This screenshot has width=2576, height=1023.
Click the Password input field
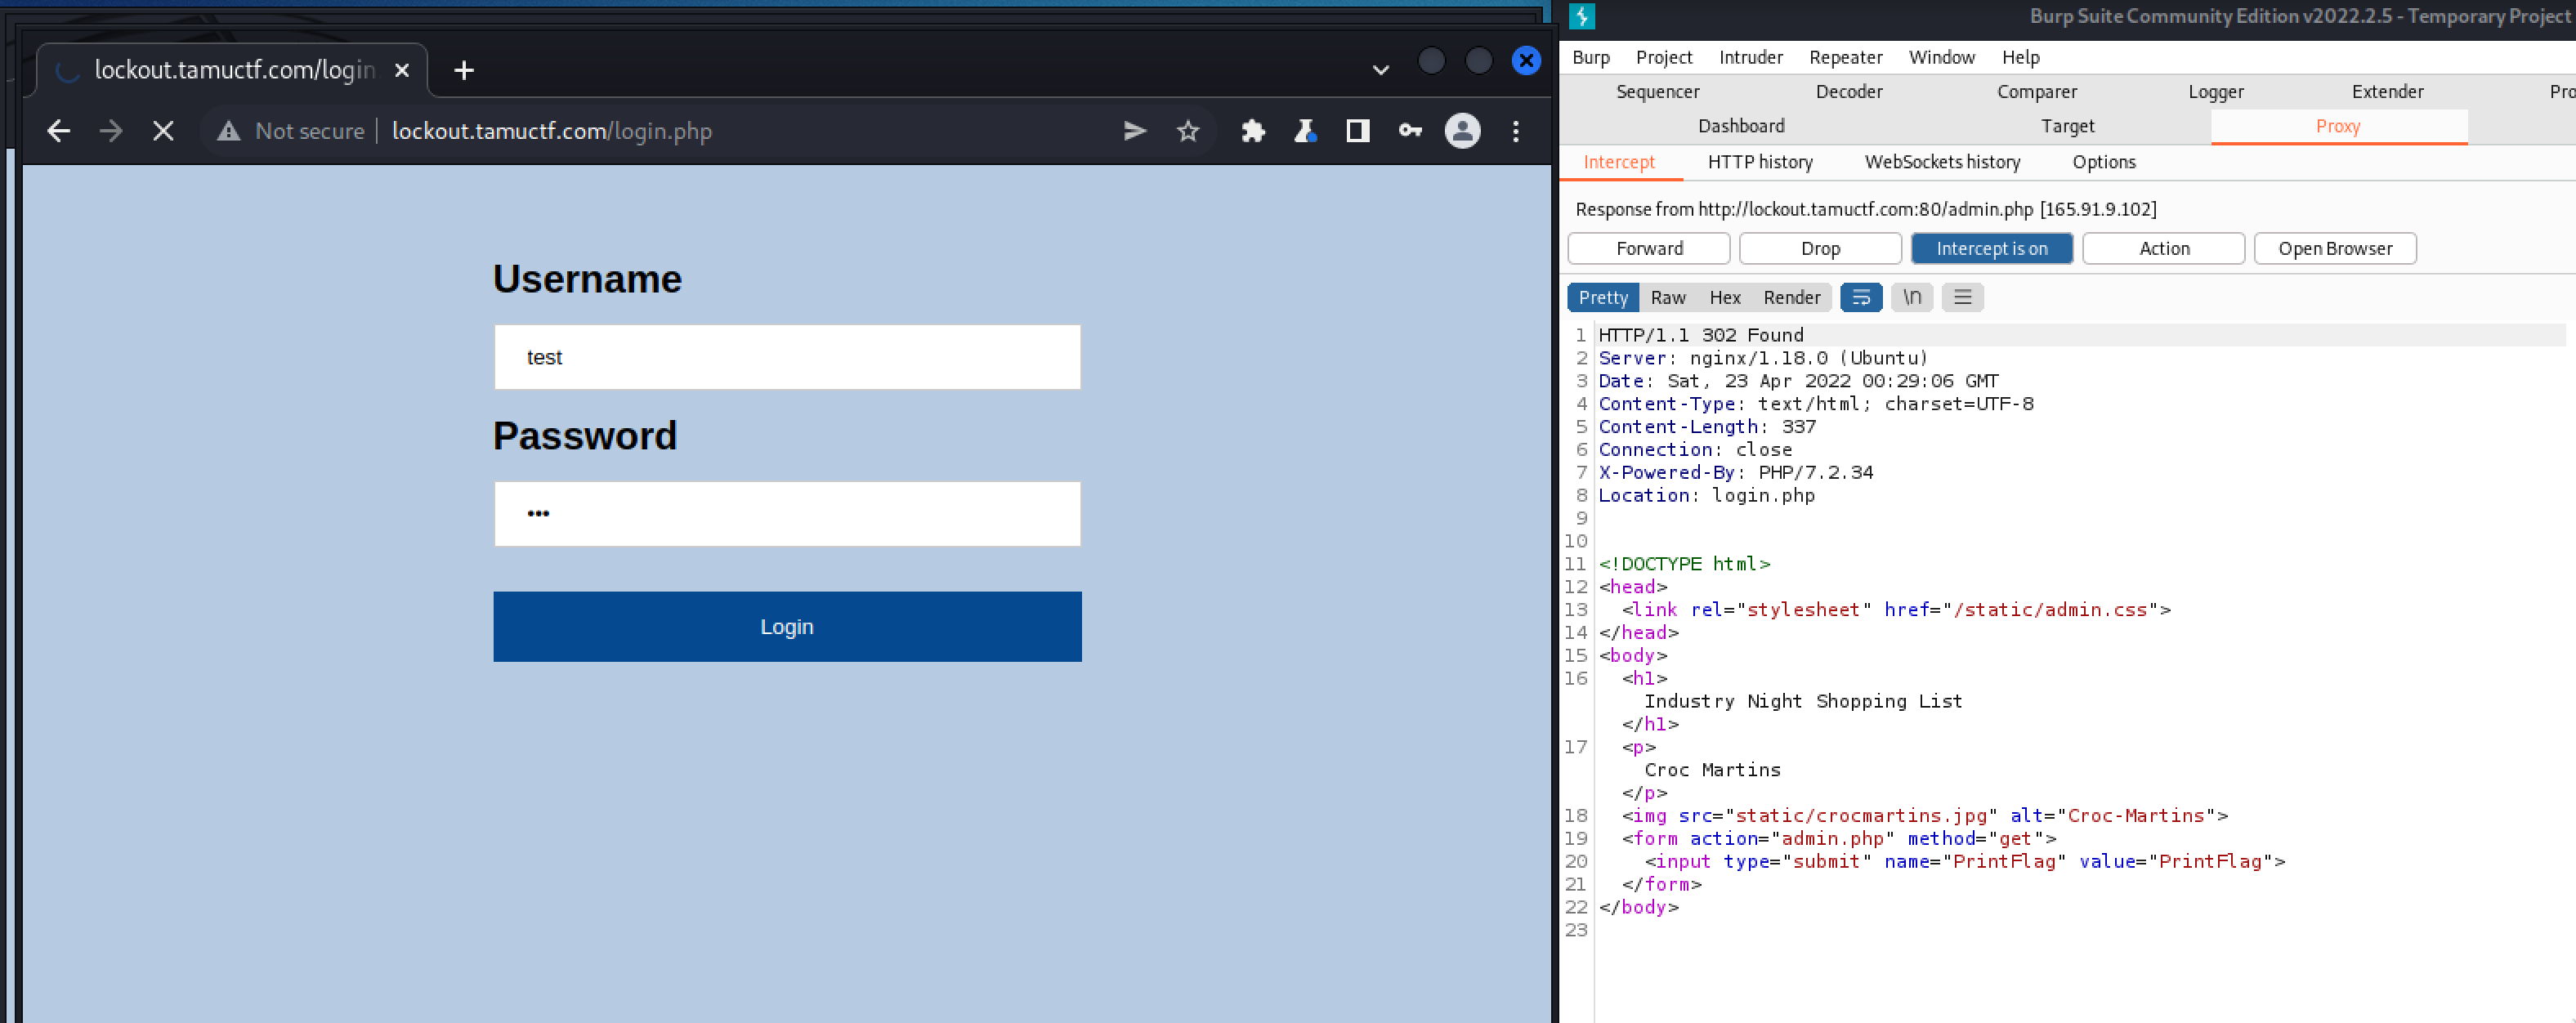[x=787, y=514]
